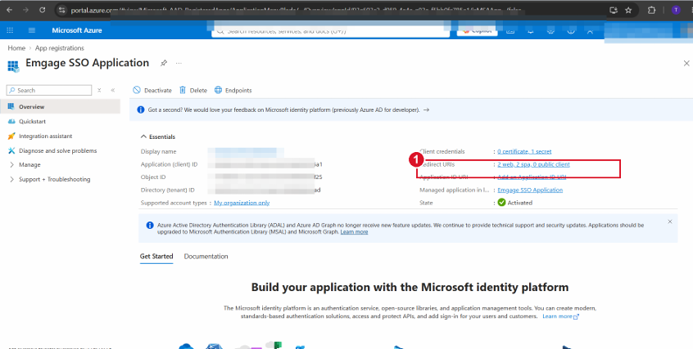Click the 'Object ID' label
The width and height of the screenshot is (693, 349).
pos(153,177)
